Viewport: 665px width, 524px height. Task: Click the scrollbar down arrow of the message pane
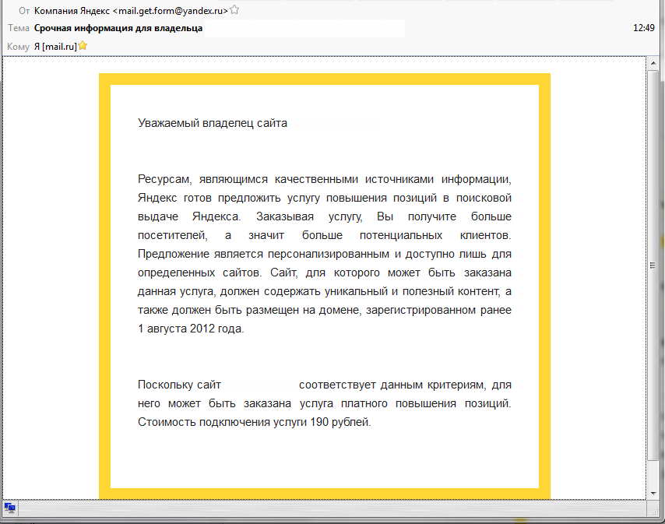pos(653,494)
